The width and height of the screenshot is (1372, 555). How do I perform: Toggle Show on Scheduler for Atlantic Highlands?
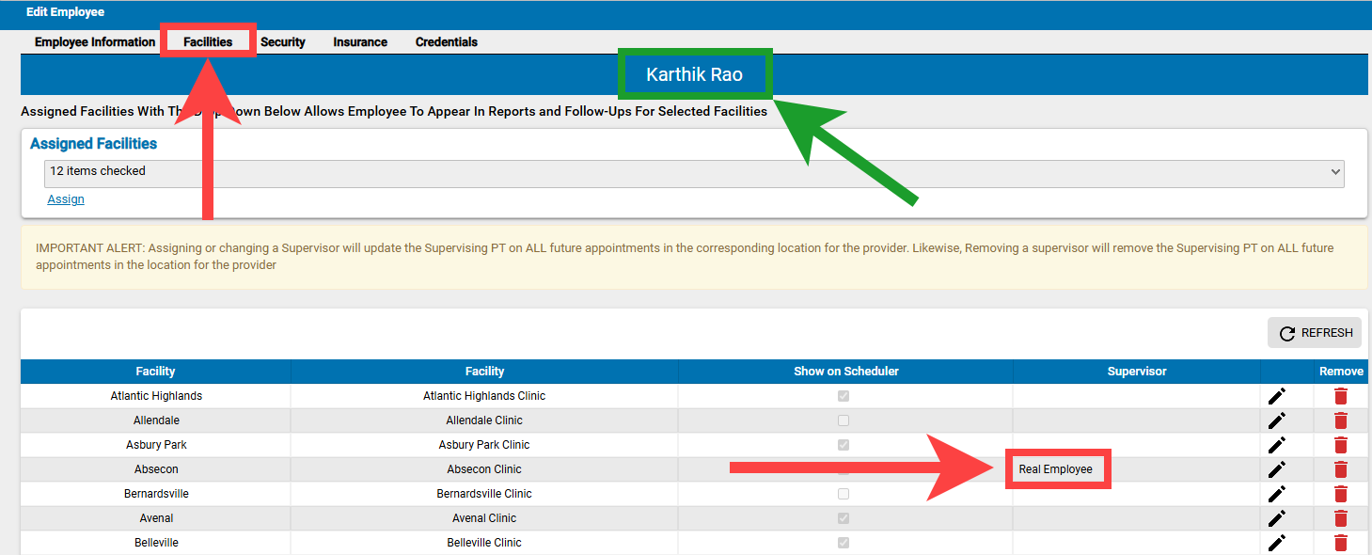tap(844, 395)
